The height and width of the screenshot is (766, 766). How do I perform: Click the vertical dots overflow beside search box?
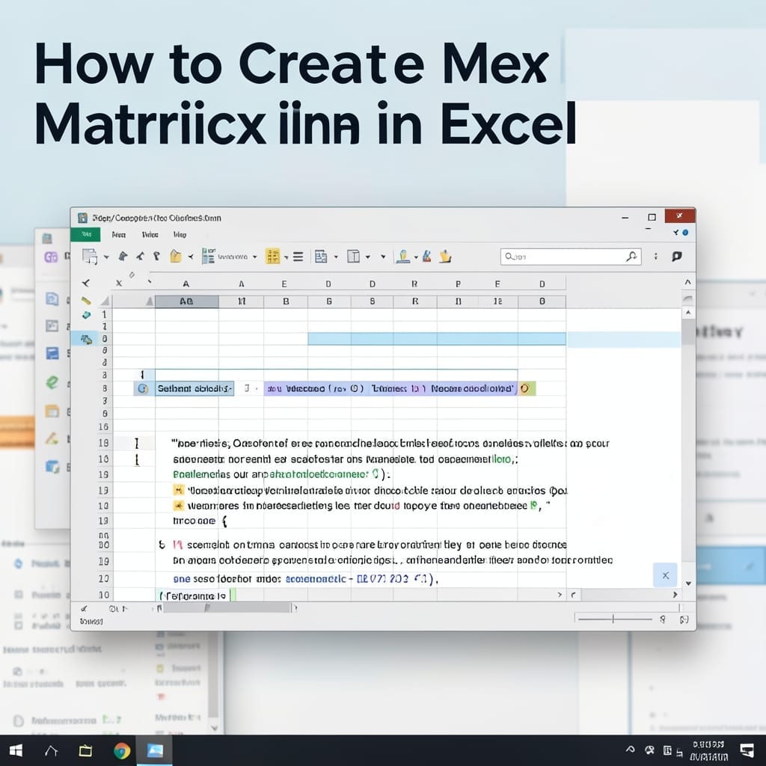655,256
